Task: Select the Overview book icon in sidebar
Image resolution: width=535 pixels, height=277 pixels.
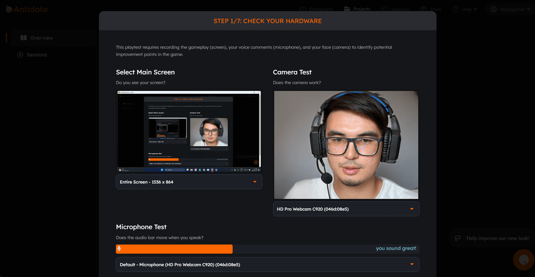Action: (24, 37)
